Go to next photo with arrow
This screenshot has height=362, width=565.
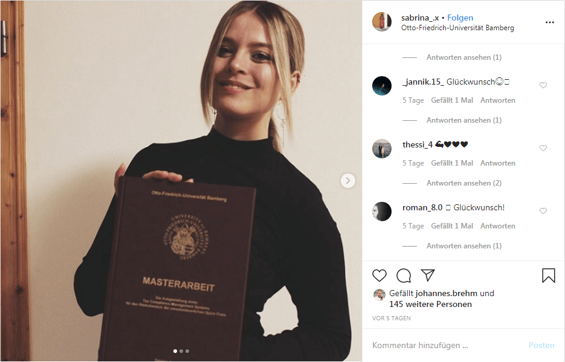pyautogui.click(x=347, y=181)
